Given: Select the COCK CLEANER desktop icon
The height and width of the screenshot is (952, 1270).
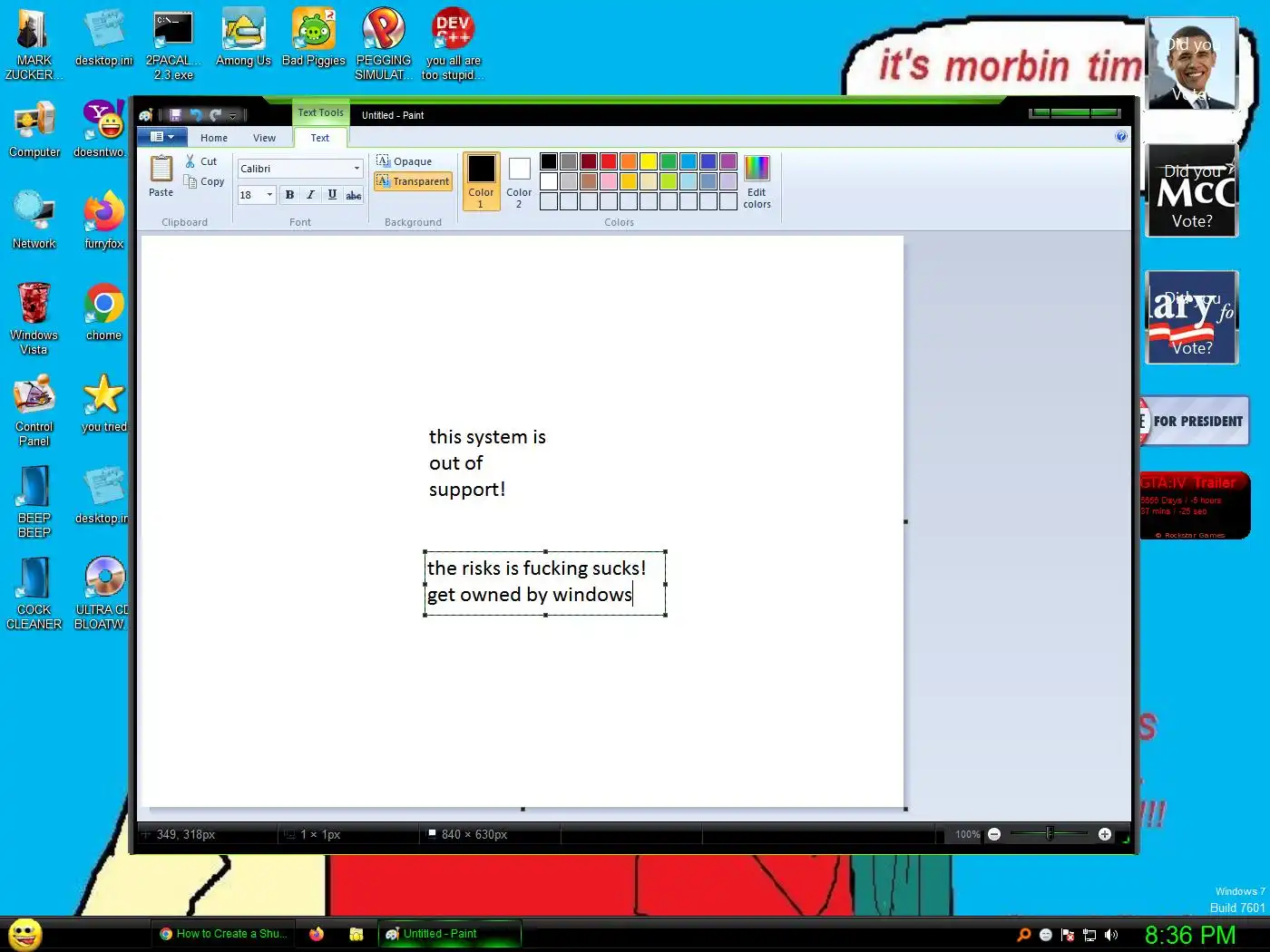Looking at the screenshot, I should 34,594.
